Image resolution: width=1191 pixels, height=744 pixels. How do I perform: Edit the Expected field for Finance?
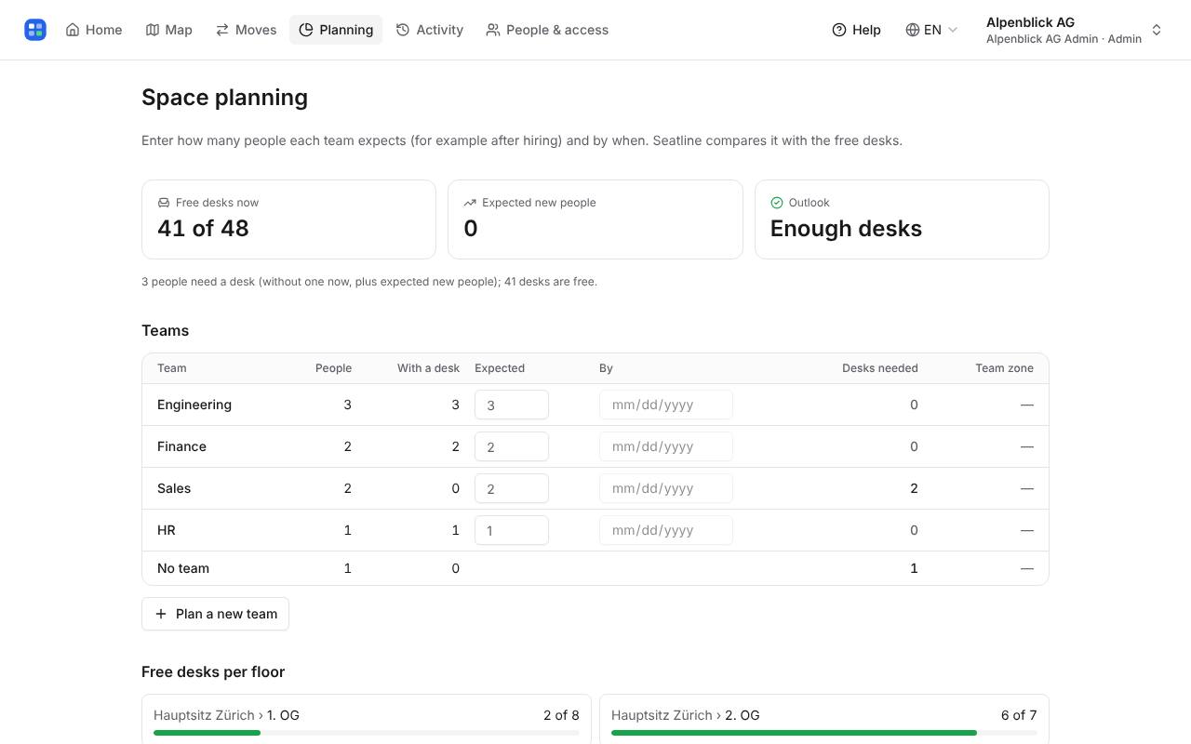(x=512, y=446)
